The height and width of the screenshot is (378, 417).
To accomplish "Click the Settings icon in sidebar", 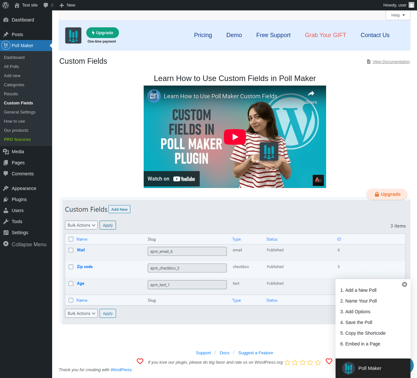I will click(6, 233).
